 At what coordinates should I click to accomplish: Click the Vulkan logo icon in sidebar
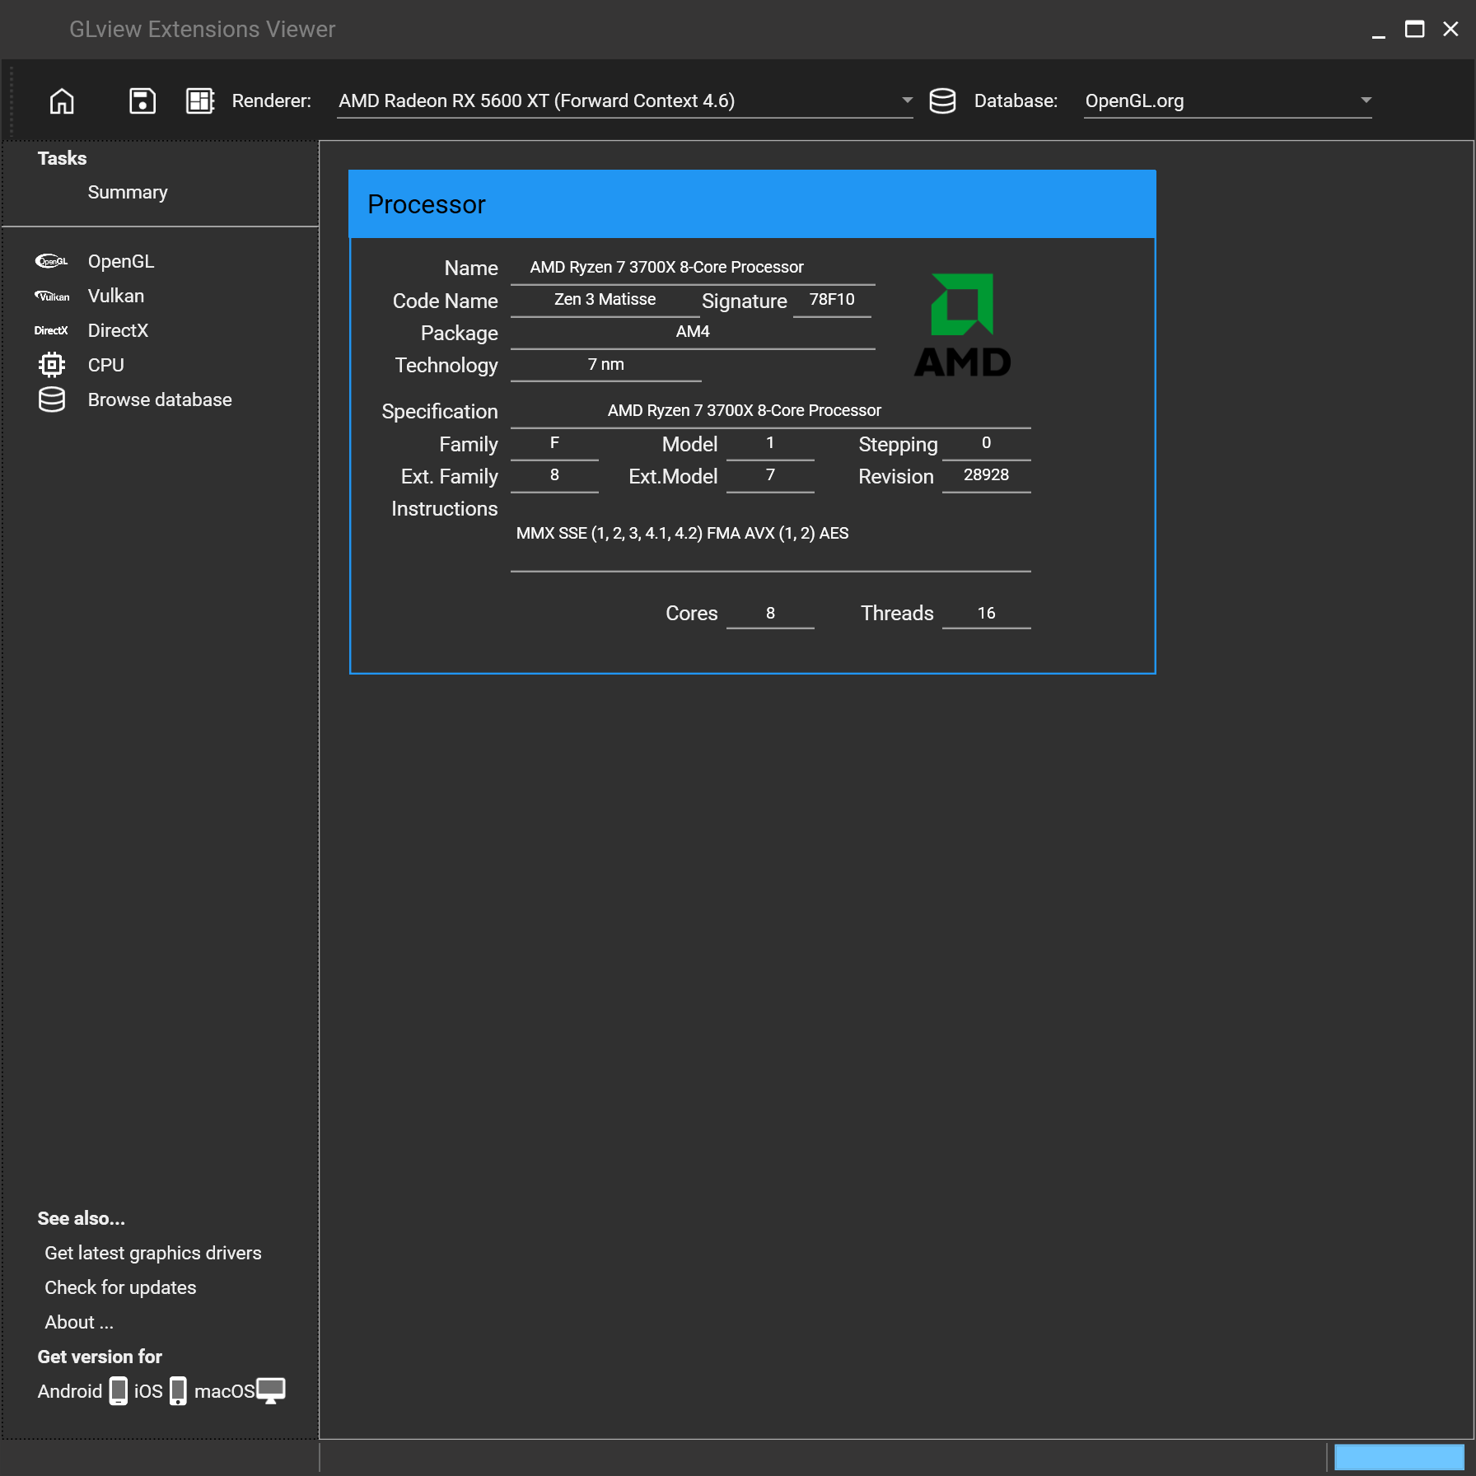pyautogui.click(x=51, y=296)
